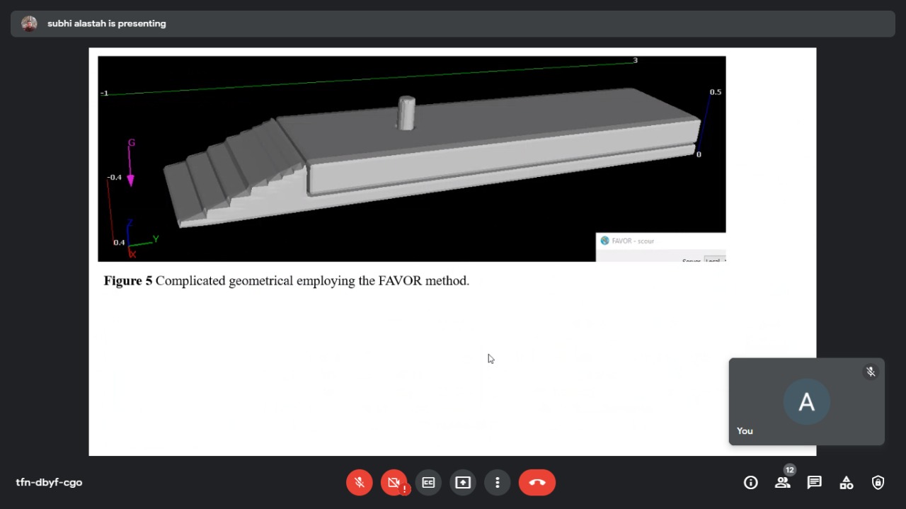906x509 pixels.
Task: Leave the call with the red hang-up button
Action: coord(537,482)
